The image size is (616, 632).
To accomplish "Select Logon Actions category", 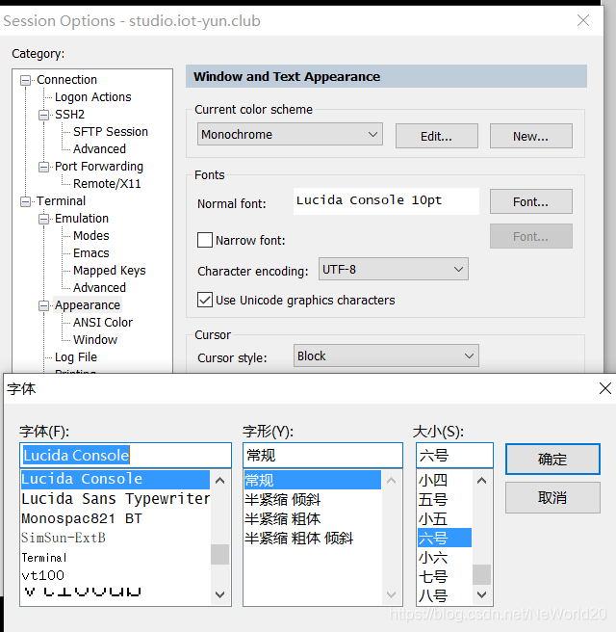I will pyautogui.click(x=93, y=97).
